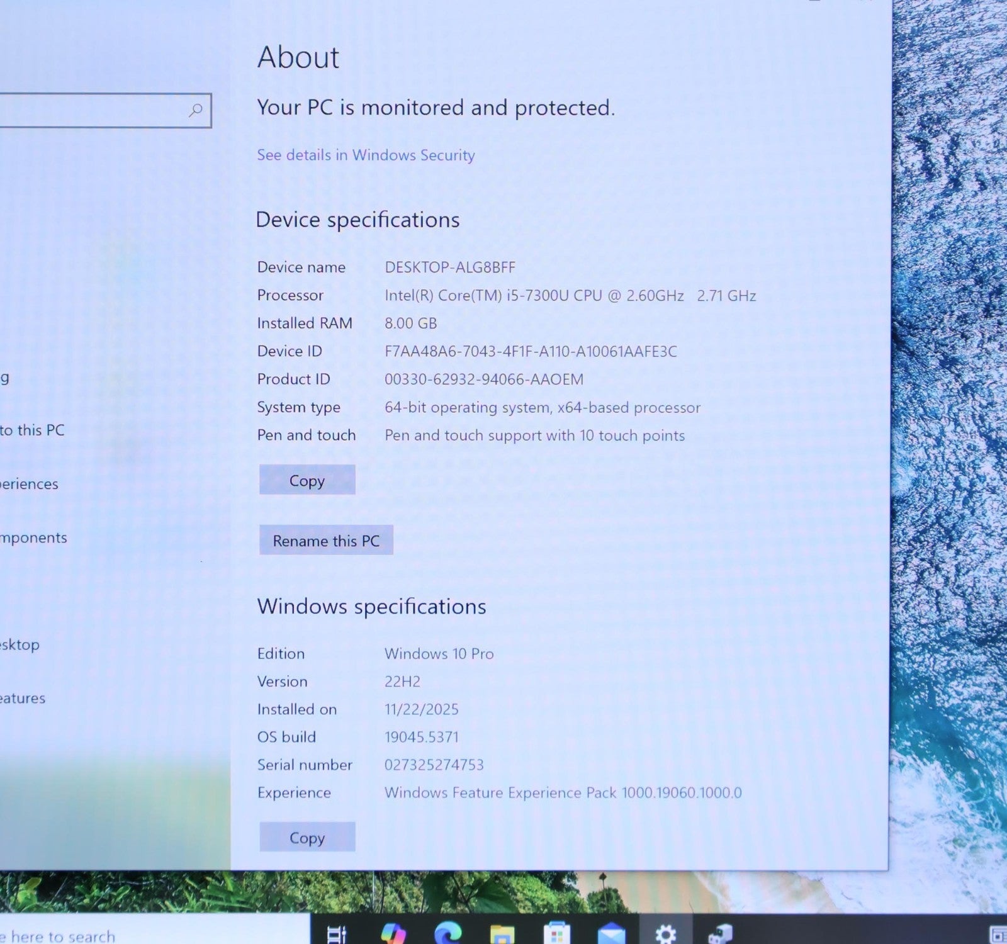Launch the Microsoft Store app
Viewport: 1007px width, 944px height.
pyautogui.click(x=556, y=934)
